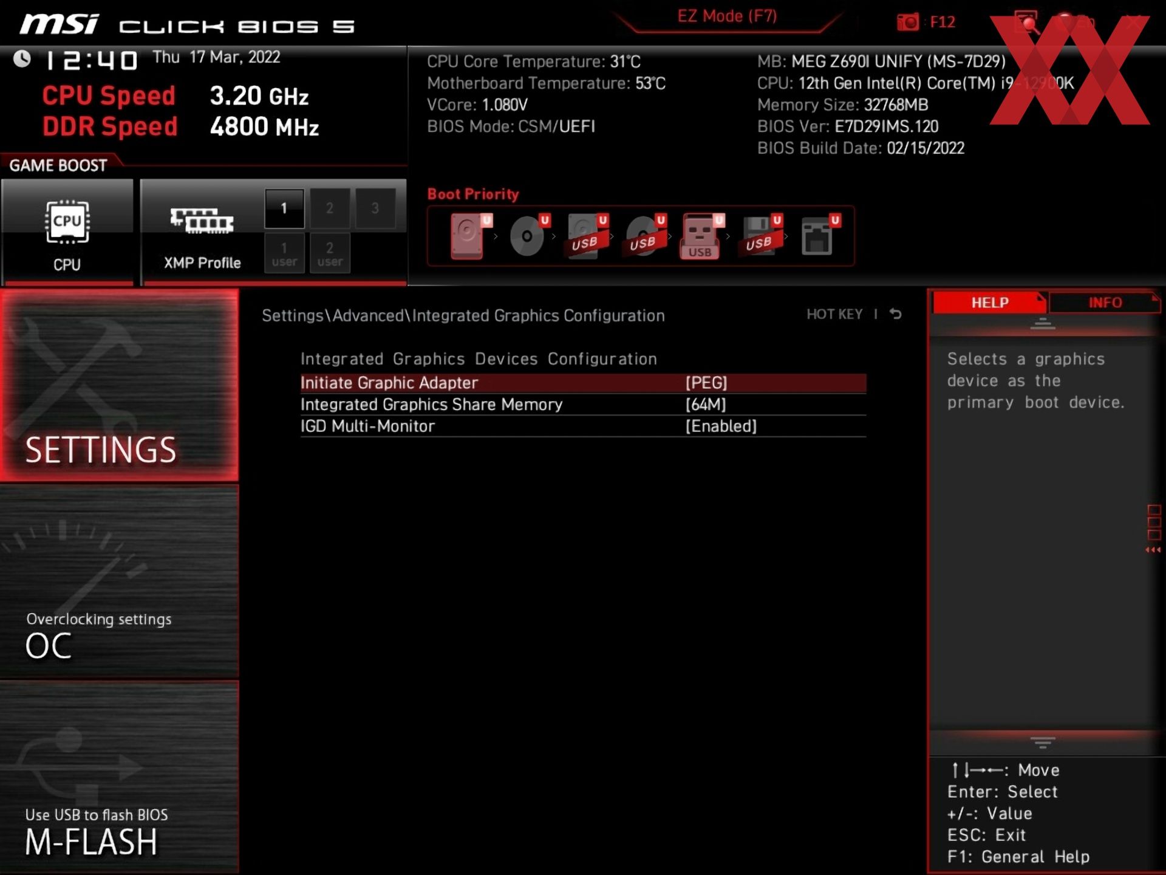
Task: Click the USB key boot device icon
Action: click(703, 236)
